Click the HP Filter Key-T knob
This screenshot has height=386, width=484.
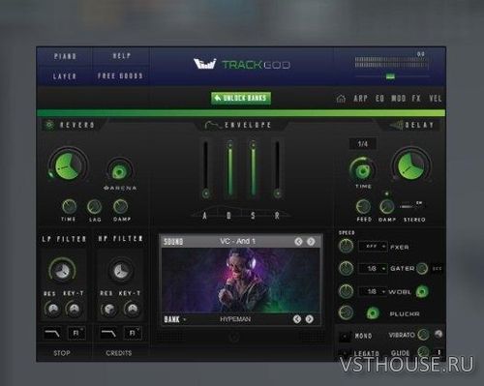pyautogui.click(x=132, y=309)
